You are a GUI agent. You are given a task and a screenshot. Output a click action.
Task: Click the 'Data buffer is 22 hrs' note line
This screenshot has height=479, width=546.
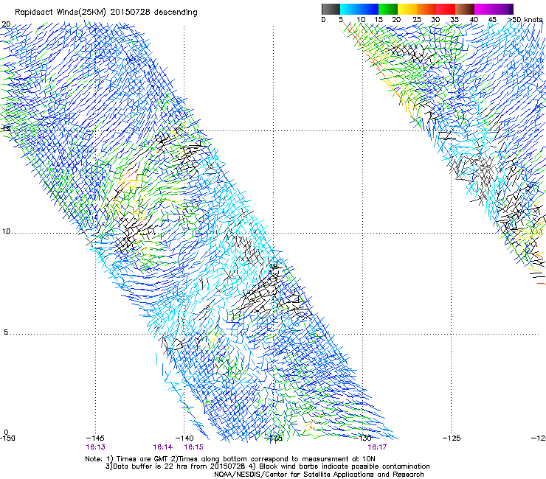(267, 466)
